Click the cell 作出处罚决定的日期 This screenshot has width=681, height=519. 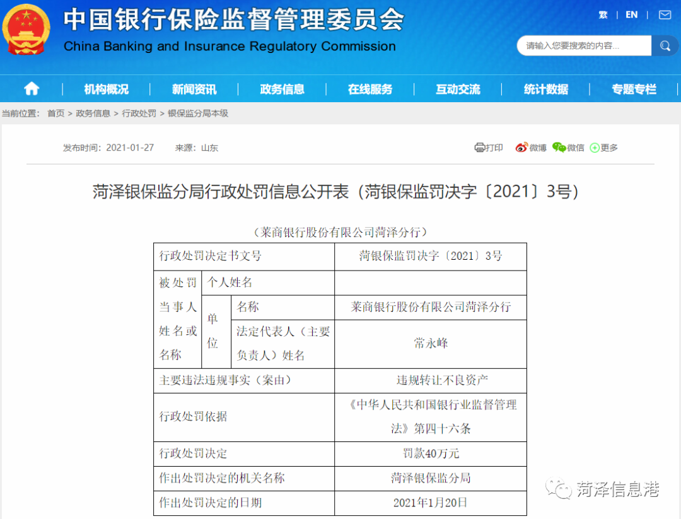[x=244, y=503]
